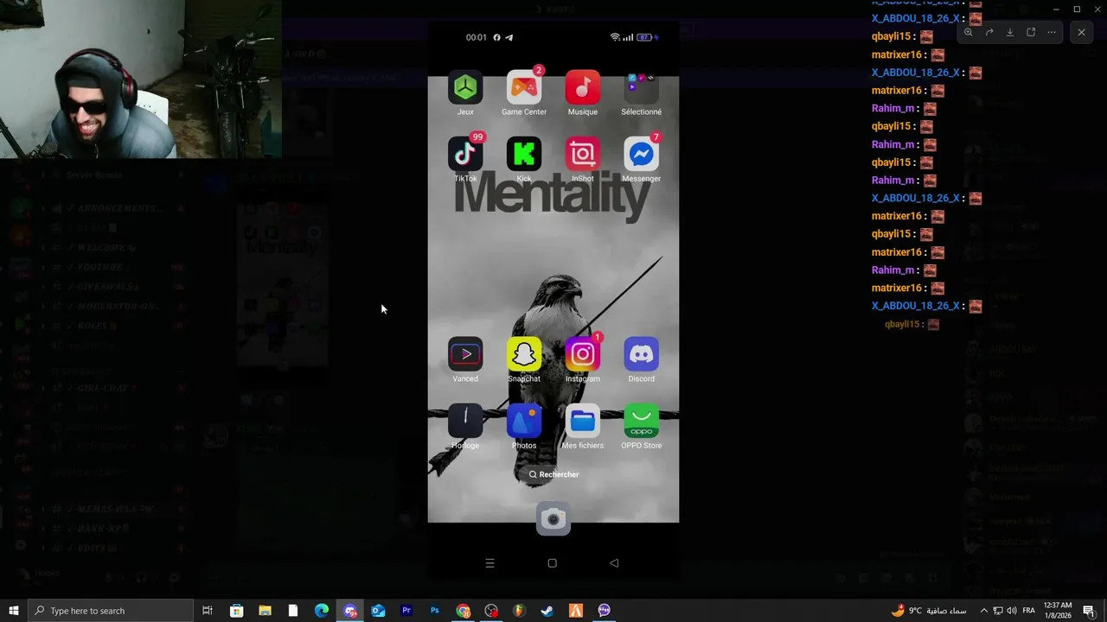
Task: Open Microsoft Edge from the taskbar
Action: tap(322, 611)
